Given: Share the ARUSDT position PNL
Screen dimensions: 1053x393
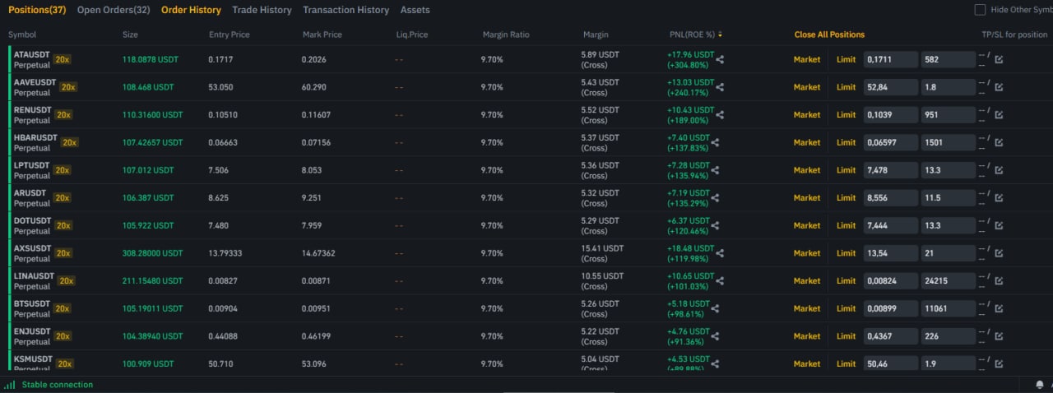Looking at the screenshot, I should [714, 197].
